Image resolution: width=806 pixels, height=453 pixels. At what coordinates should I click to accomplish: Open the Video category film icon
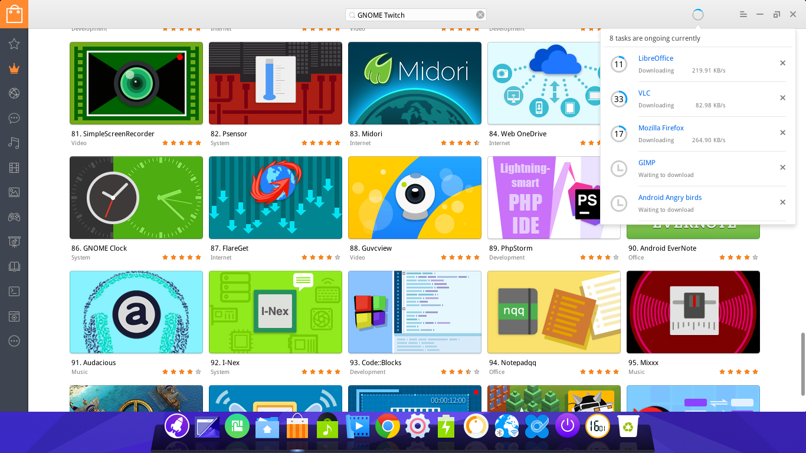[x=14, y=168]
